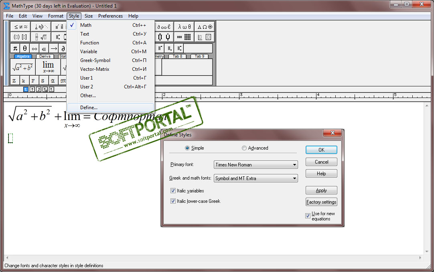Screen dimensions: 434x272
Task: Apply the style changes
Action: click(x=321, y=190)
